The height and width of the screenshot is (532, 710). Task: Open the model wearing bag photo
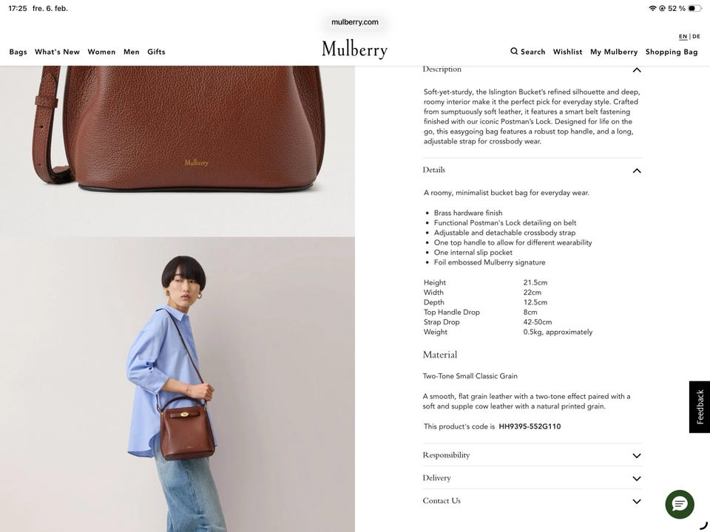pos(177,384)
